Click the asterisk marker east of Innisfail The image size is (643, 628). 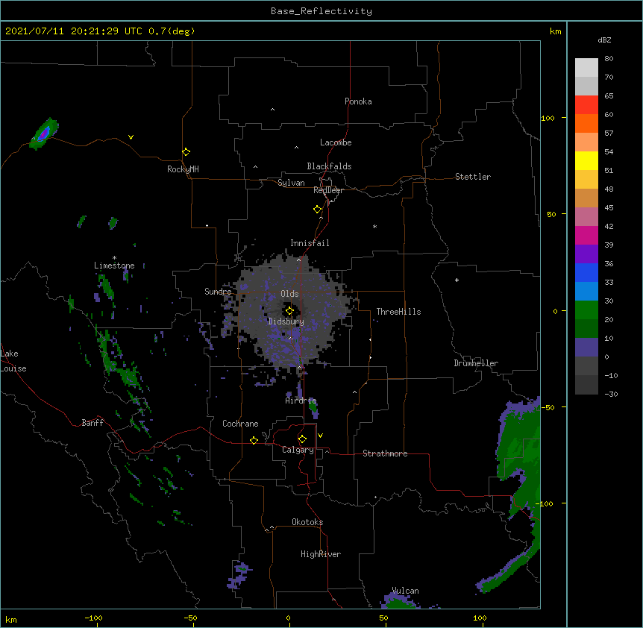pyautogui.click(x=374, y=226)
